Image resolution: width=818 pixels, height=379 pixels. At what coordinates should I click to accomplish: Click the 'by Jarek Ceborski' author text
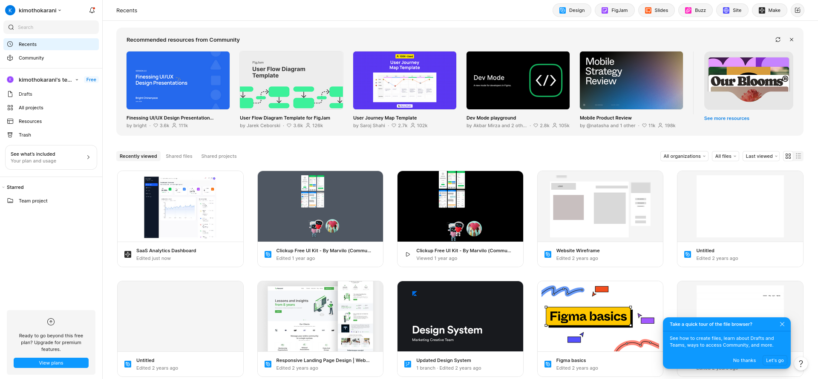(x=260, y=125)
